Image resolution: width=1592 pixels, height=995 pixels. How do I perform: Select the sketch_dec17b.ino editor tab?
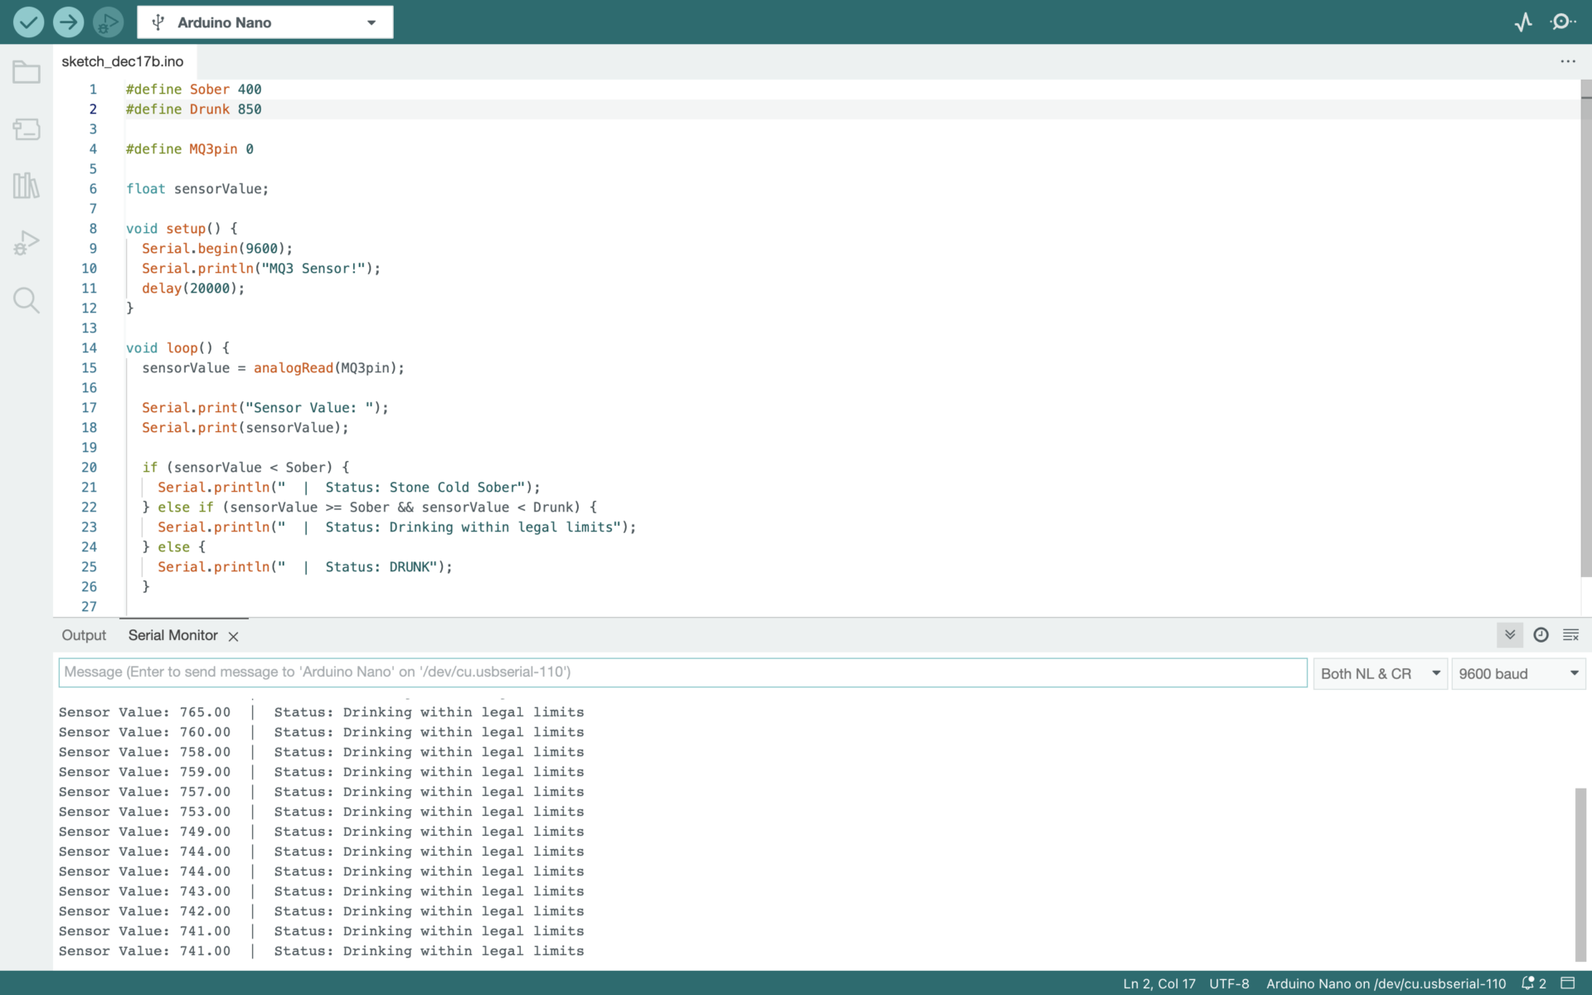click(123, 61)
